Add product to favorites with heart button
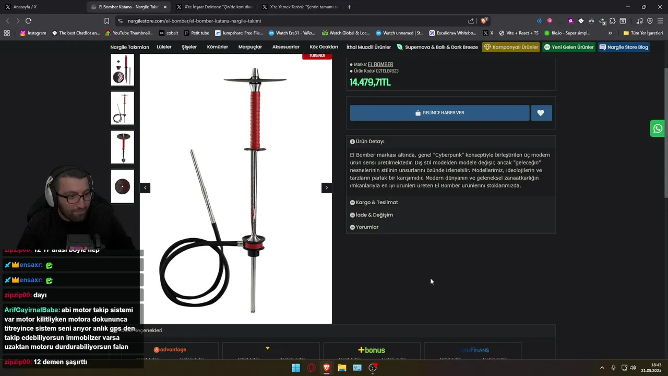Screen dimensions: 668x376 (x=541, y=113)
